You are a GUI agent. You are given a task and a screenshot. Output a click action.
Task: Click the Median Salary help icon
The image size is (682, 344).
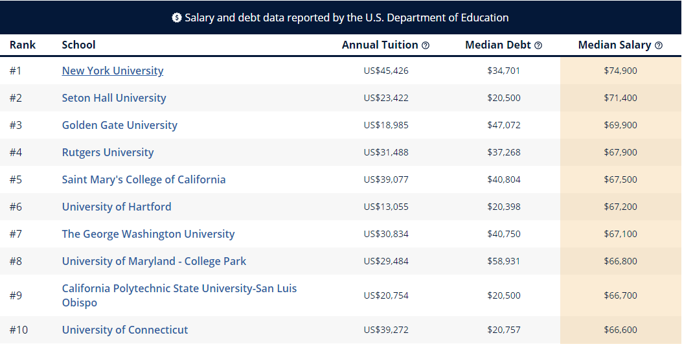(659, 45)
